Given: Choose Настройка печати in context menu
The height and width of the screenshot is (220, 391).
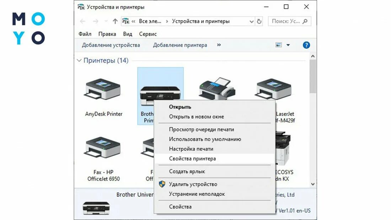Looking at the screenshot, I should click(x=214, y=149).
